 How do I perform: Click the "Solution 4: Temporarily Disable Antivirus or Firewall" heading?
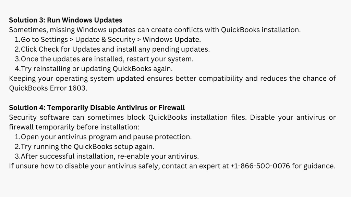pos(97,108)
